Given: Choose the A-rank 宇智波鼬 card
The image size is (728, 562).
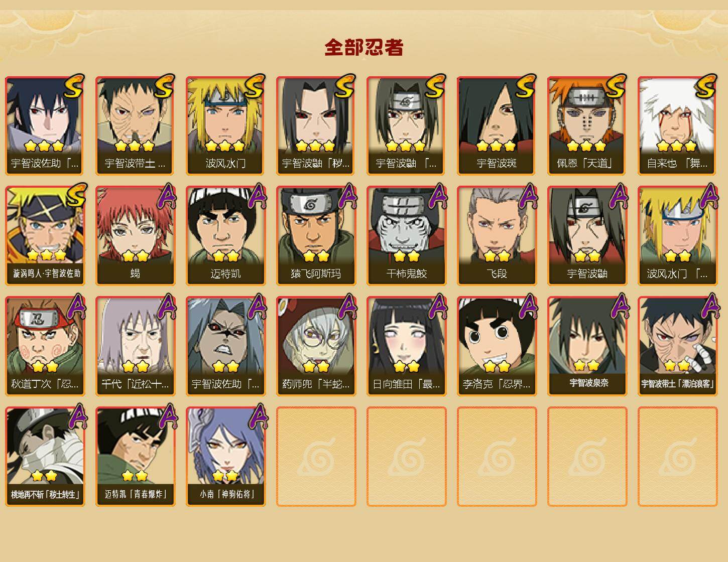Looking at the screenshot, I should coord(587,236).
